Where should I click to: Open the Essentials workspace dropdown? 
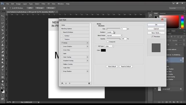(177, 8)
